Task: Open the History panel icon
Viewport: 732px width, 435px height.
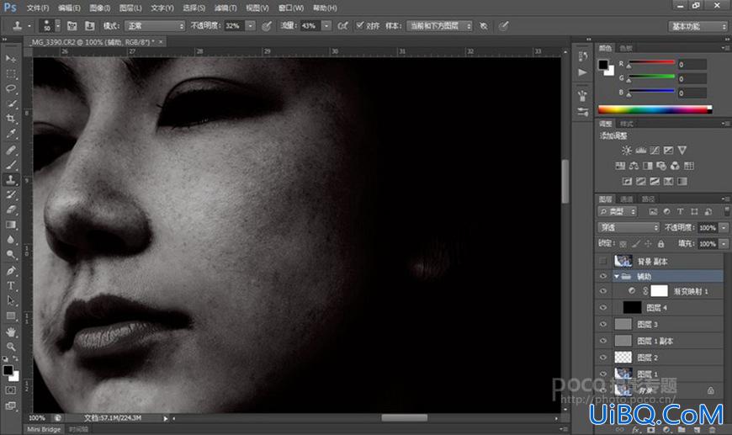Action: point(582,56)
